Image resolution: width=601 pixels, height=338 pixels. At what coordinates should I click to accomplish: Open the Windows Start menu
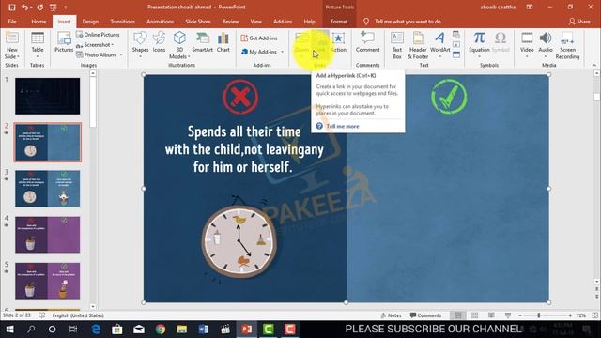(9, 330)
